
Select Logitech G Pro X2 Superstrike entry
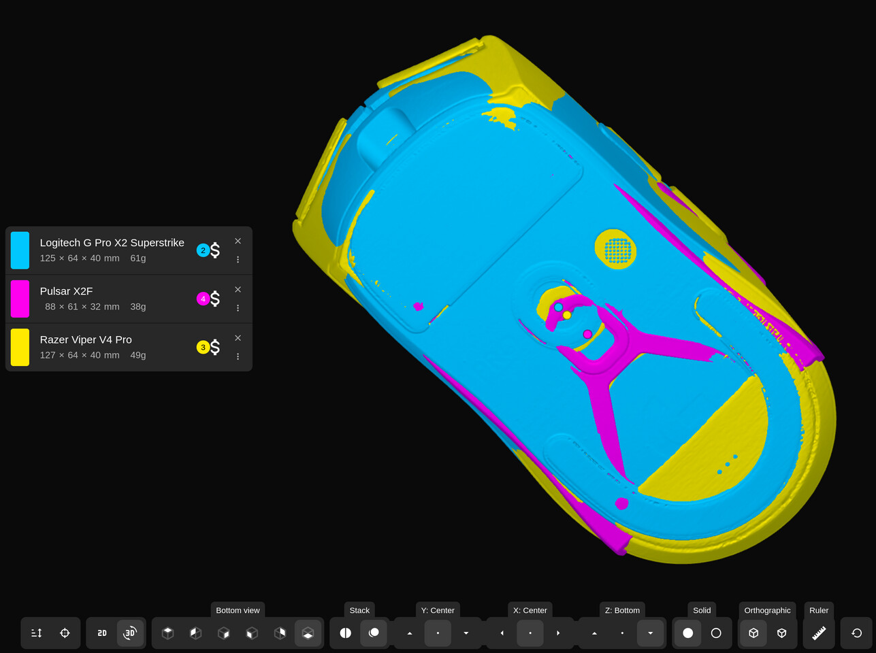(112, 243)
